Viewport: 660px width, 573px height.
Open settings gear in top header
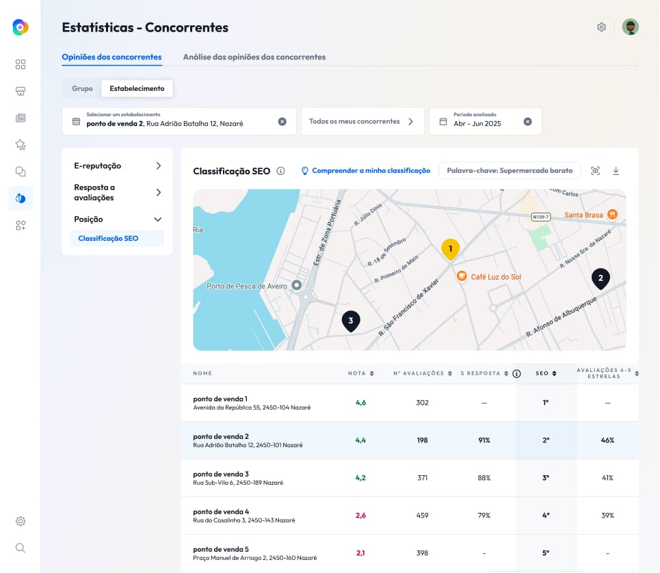point(601,27)
